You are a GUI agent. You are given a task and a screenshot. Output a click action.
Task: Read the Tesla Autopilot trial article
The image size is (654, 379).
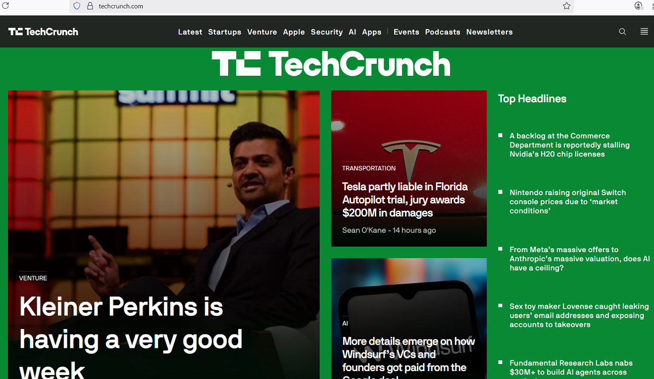[404, 199]
